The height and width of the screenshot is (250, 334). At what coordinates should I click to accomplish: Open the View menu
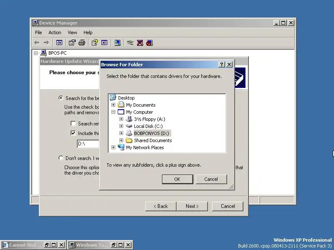tap(72, 32)
